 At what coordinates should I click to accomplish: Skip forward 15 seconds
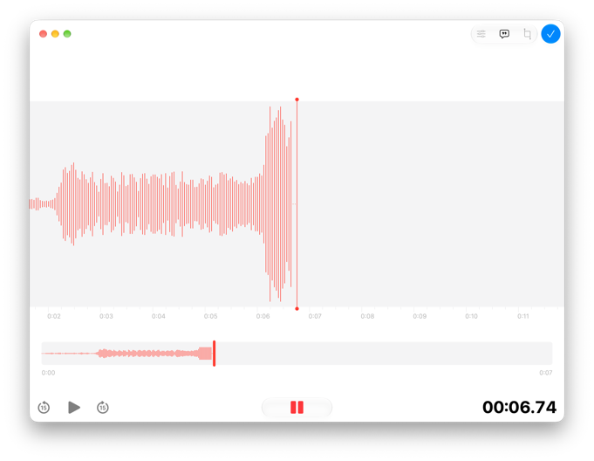point(103,408)
